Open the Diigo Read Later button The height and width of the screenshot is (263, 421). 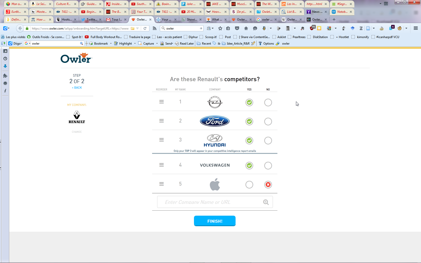tap(184, 43)
